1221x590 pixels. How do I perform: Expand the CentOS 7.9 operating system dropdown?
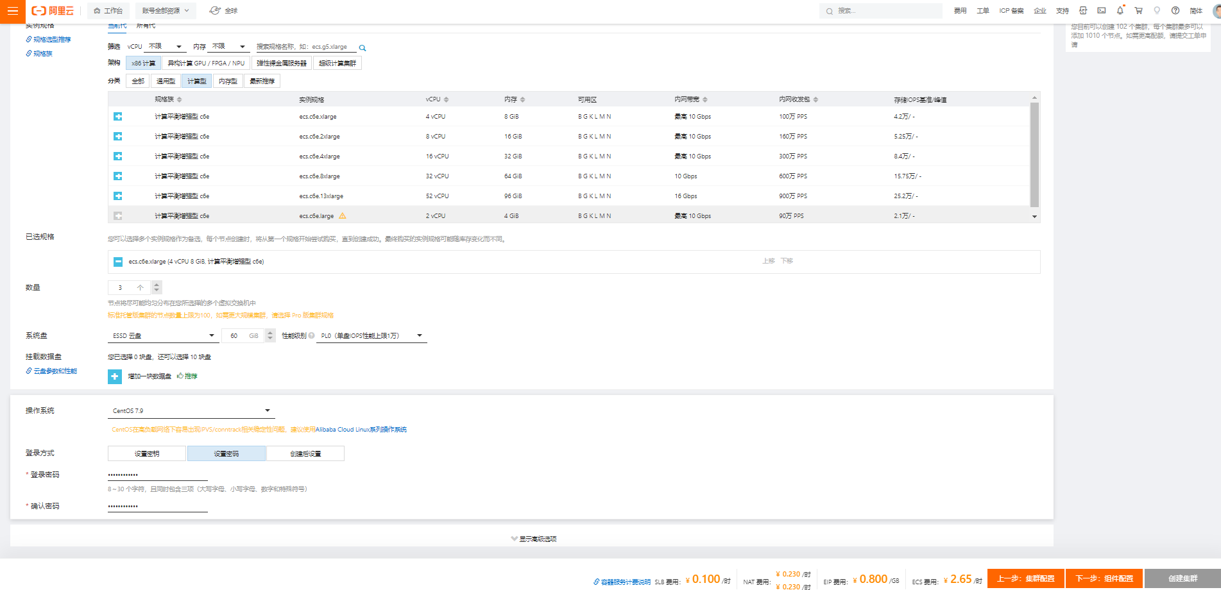(192, 411)
